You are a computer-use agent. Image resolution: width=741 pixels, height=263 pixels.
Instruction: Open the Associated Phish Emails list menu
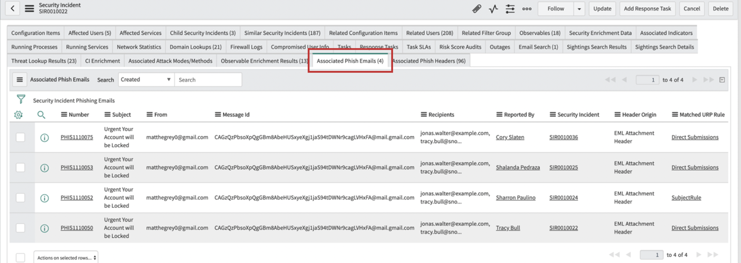click(x=20, y=79)
